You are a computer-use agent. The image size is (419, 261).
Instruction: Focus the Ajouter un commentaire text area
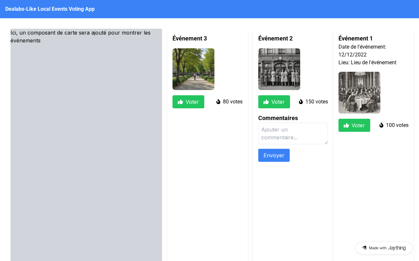click(293, 133)
